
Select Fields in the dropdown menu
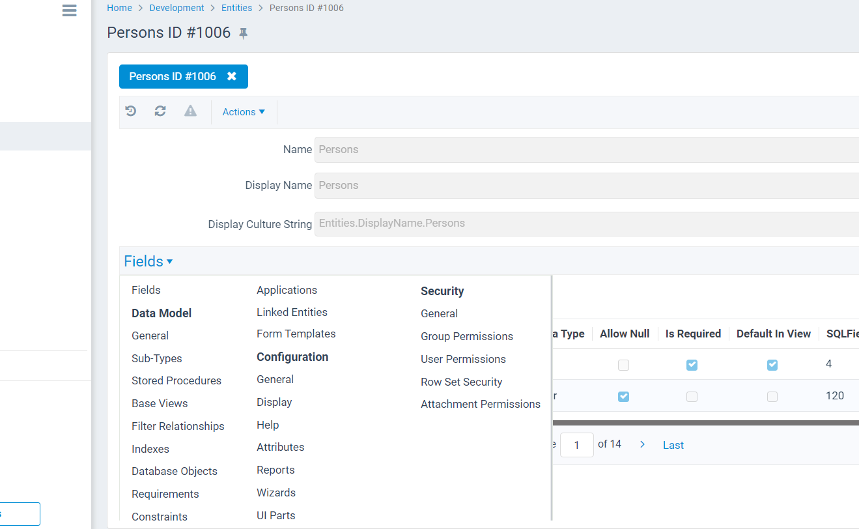[146, 290]
